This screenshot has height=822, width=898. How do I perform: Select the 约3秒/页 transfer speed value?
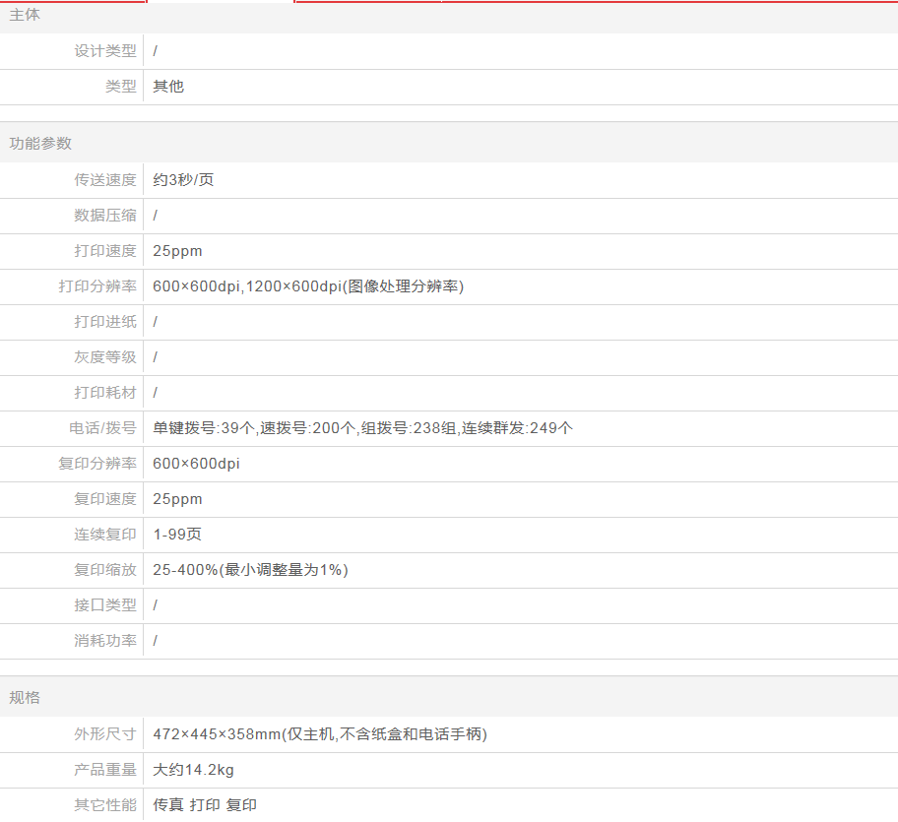click(183, 180)
